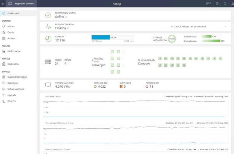This screenshot has width=234, height=154.
Task: Click the Activity clipboard icon
Action: (x=4, y=38)
